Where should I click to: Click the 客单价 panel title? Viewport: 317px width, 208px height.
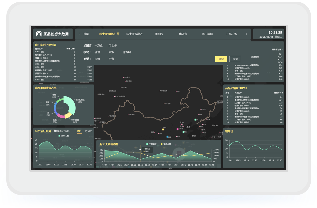[229, 131]
